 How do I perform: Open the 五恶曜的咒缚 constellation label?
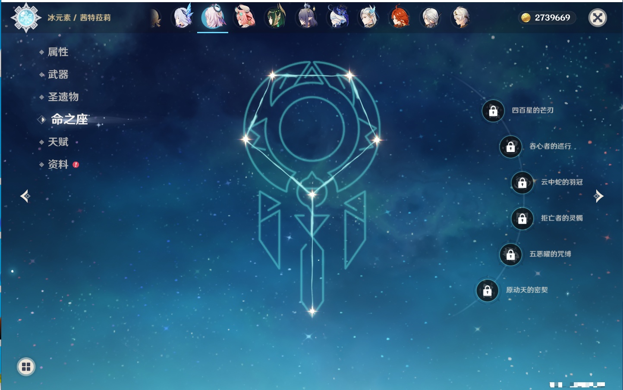(x=550, y=254)
